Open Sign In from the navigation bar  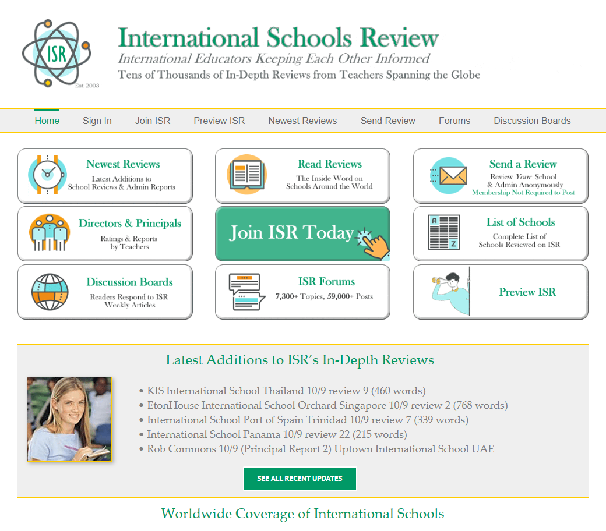97,121
